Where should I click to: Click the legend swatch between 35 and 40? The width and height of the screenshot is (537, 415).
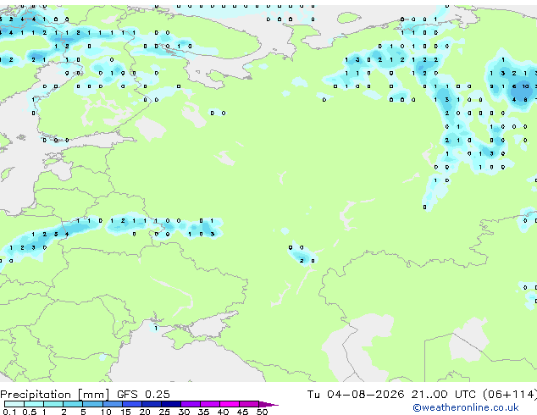pyautogui.click(x=210, y=404)
